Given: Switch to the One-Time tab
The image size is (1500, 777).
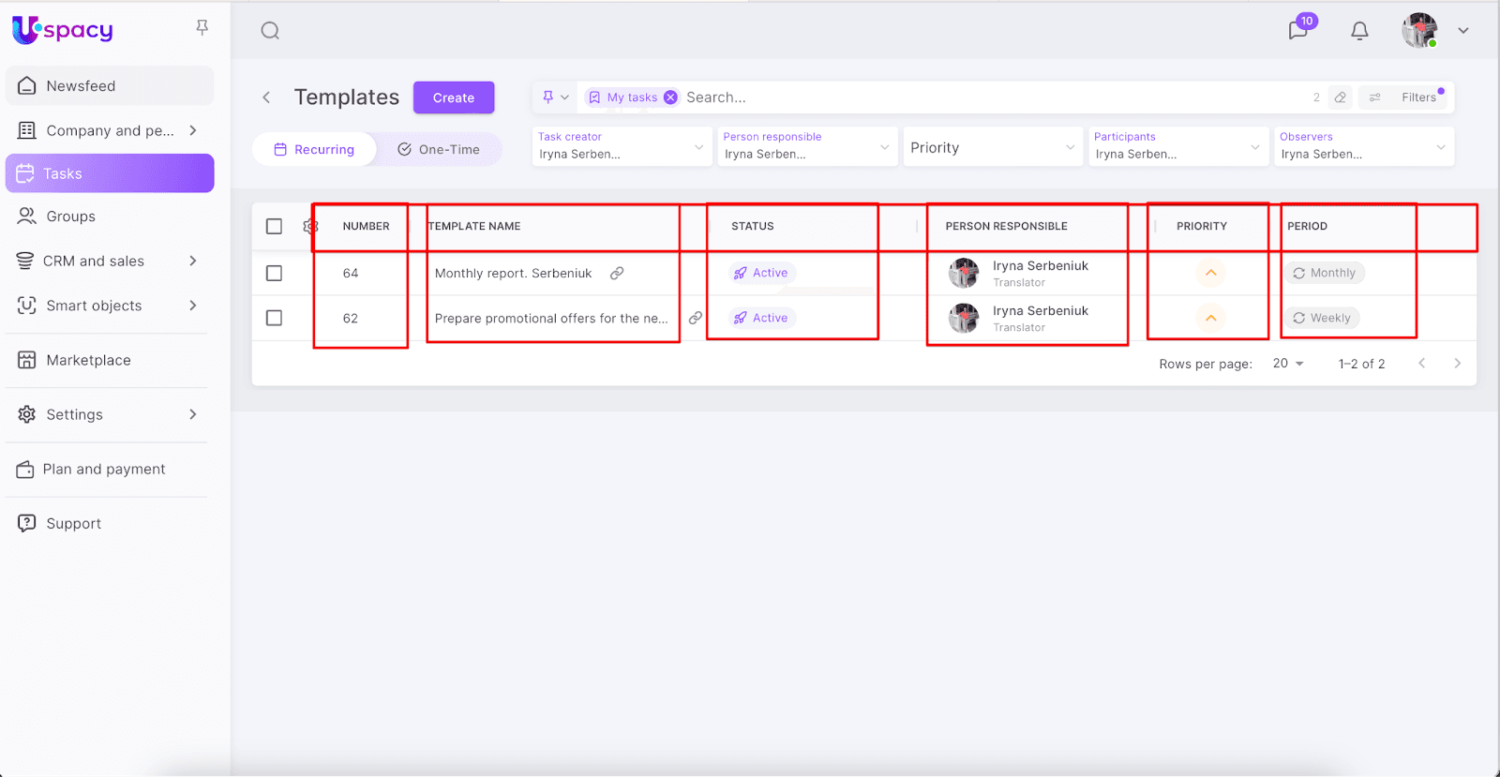Looking at the screenshot, I should (439, 149).
